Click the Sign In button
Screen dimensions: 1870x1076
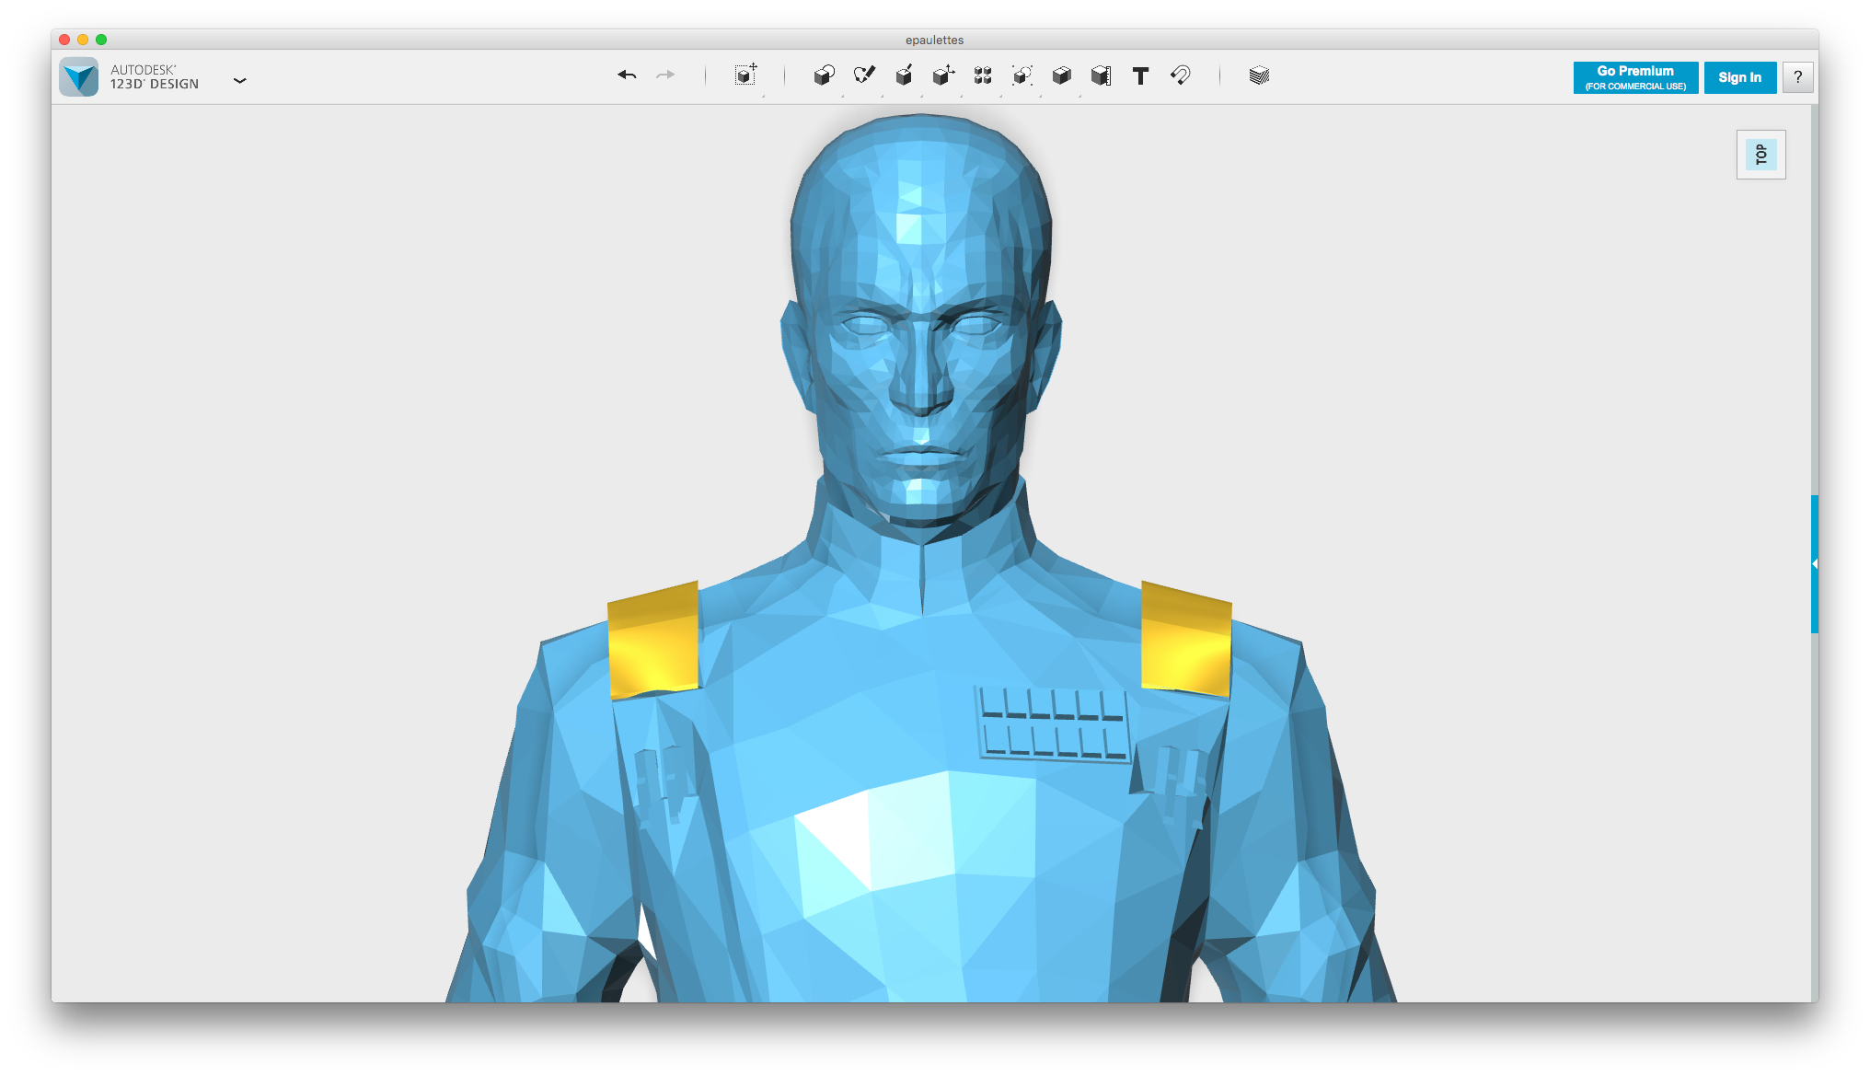coord(1740,77)
